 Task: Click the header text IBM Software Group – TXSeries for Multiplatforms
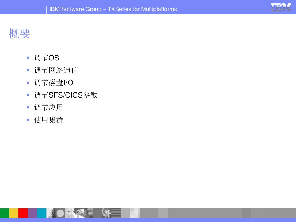click(113, 9)
